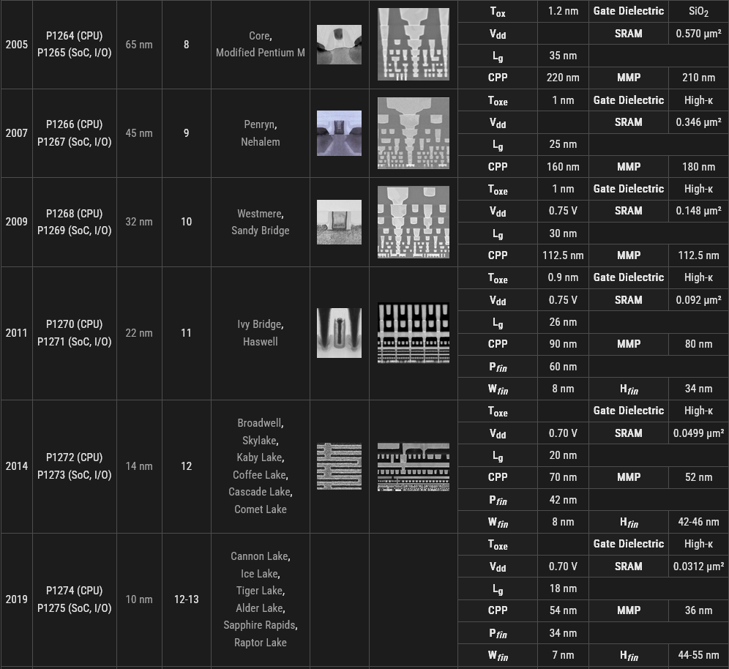Click the Coffee Lake microarchitecture name
Image resolution: width=729 pixels, height=669 pixels.
(261, 475)
